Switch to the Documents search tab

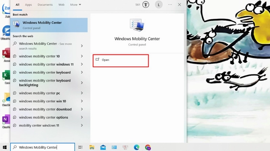[x=45, y=5]
